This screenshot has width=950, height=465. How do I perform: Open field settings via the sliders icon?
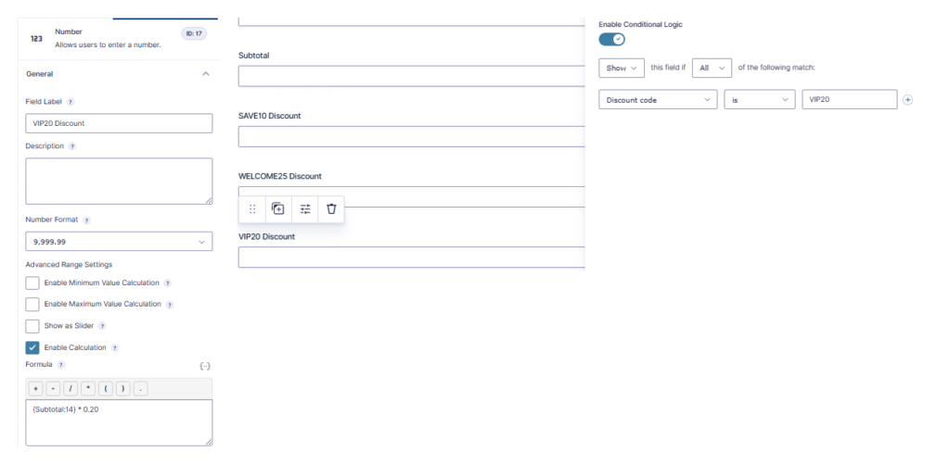pos(304,208)
